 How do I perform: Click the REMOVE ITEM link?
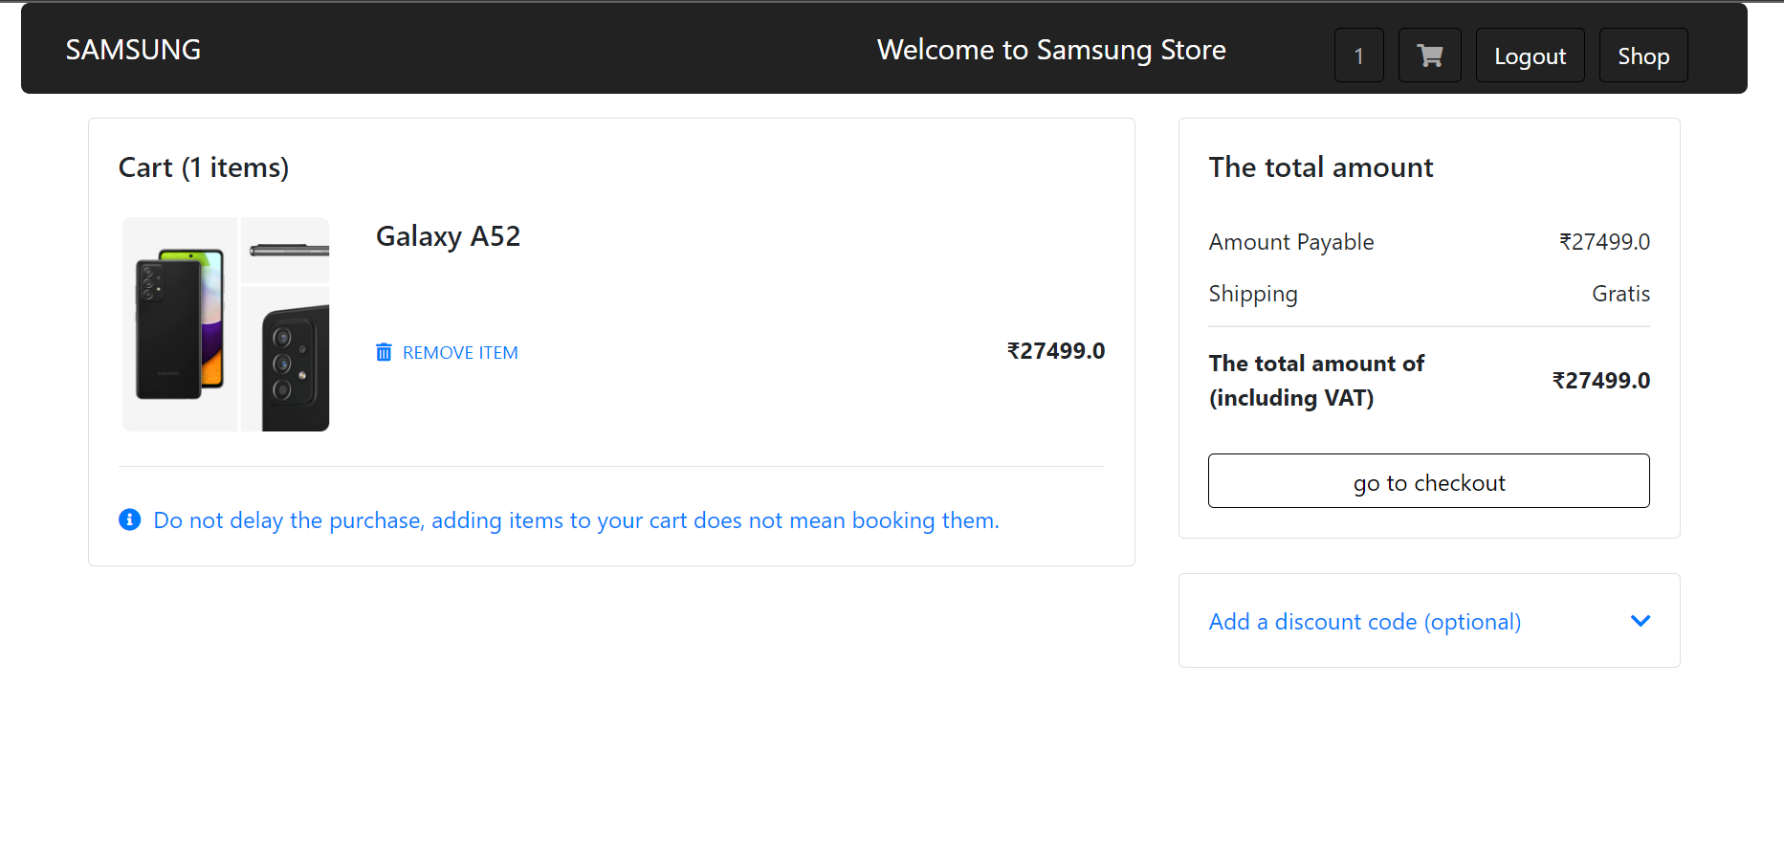coord(460,352)
